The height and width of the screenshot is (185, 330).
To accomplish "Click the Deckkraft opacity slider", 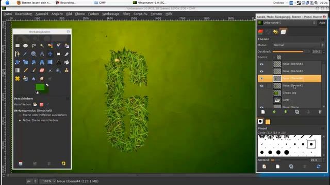I will [291, 51].
